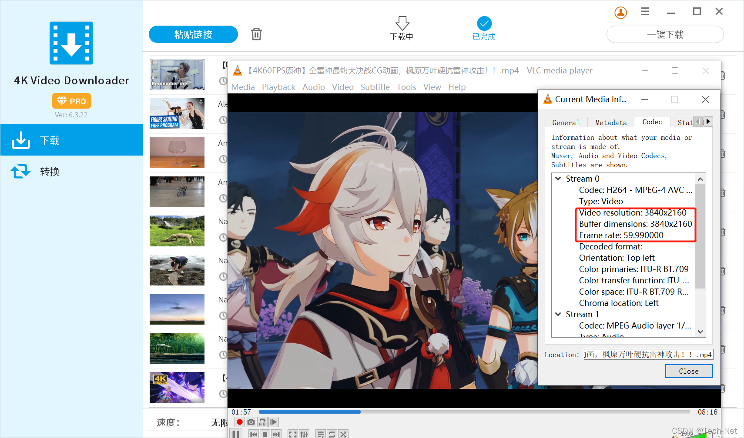Open the Media menu in VLC
The width and height of the screenshot is (744, 438).
coord(243,87)
